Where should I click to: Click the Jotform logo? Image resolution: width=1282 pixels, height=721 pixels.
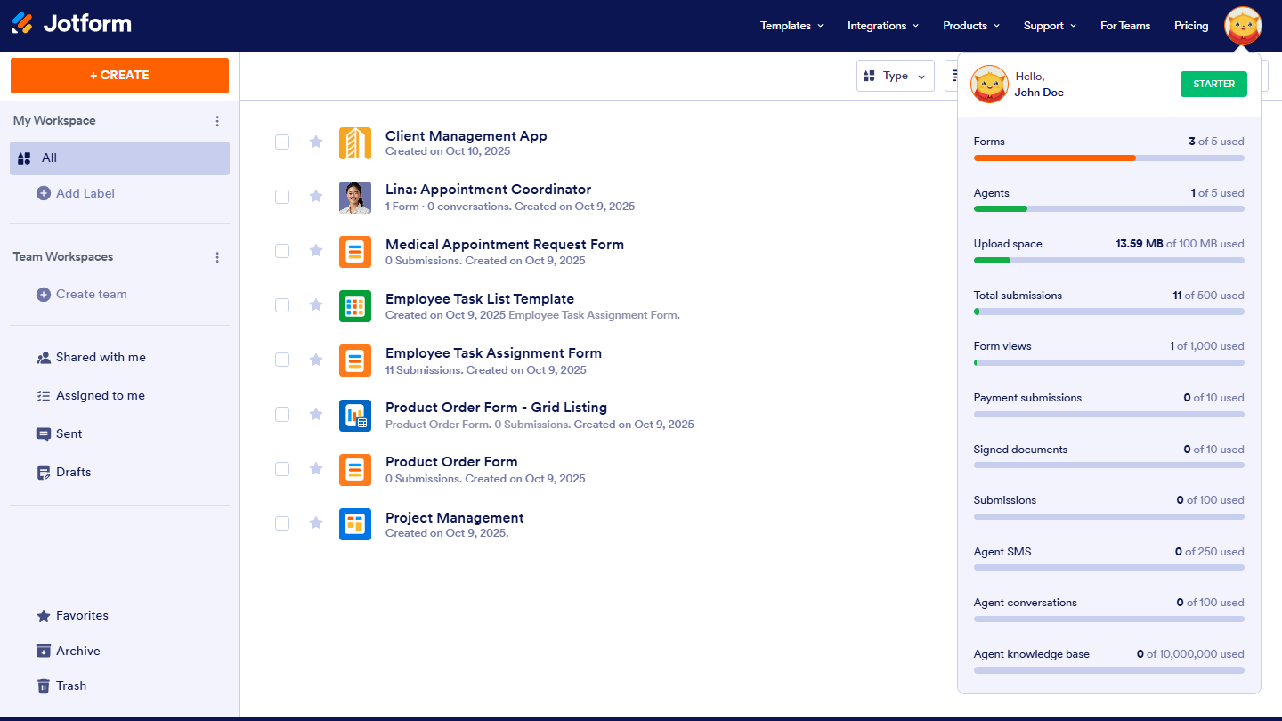[71, 24]
